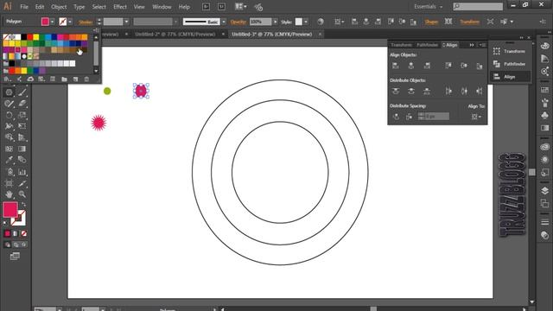
Task: Open opacity slider arrow
Action: tap(275, 22)
